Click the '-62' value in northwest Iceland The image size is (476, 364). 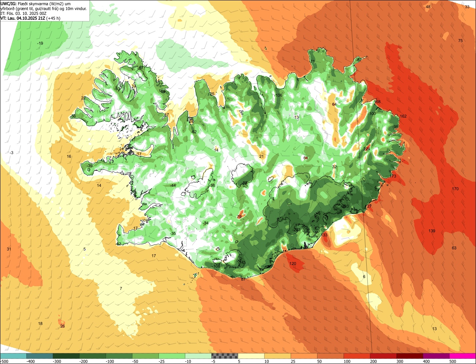[x=193, y=132]
